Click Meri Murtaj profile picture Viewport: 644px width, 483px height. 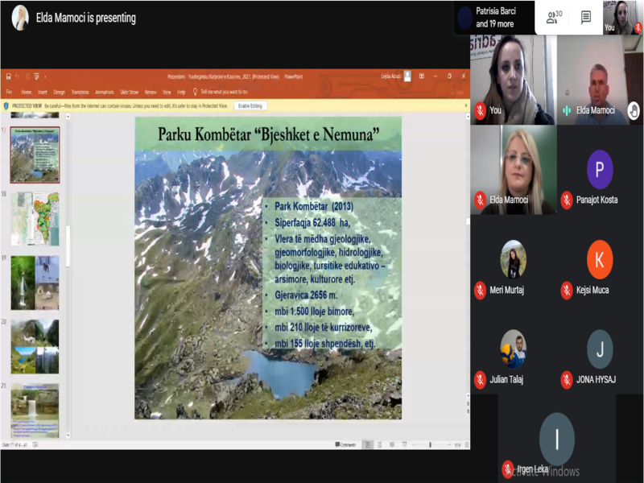[x=513, y=259]
